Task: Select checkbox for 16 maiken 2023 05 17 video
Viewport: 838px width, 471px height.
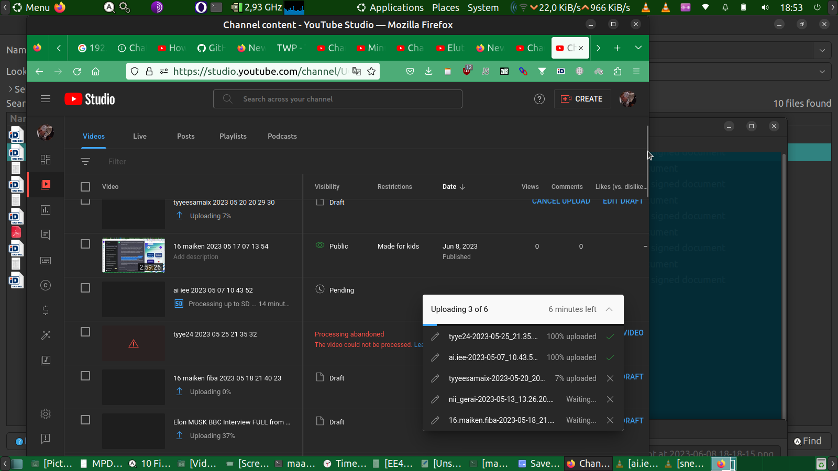Action: tap(85, 244)
